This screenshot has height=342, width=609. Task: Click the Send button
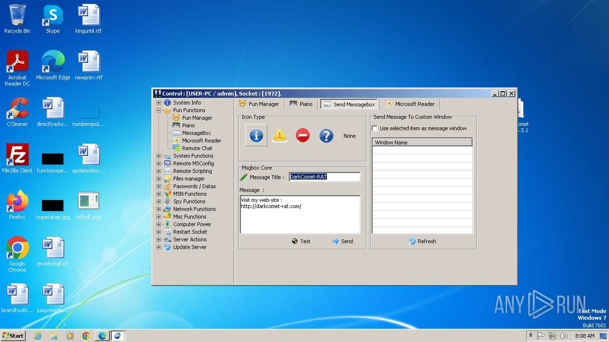click(x=343, y=241)
